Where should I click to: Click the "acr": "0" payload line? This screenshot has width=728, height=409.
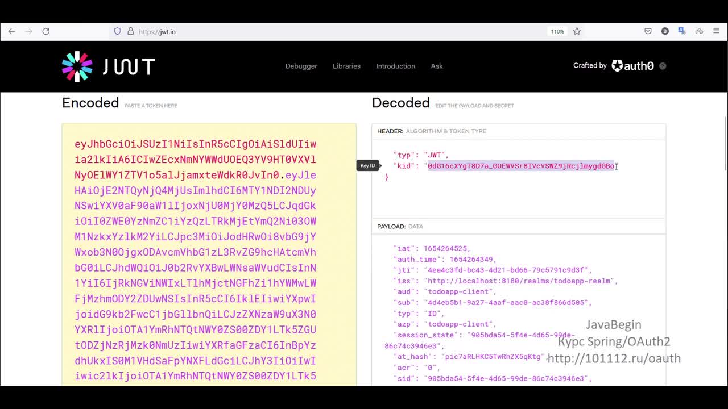click(x=416, y=368)
